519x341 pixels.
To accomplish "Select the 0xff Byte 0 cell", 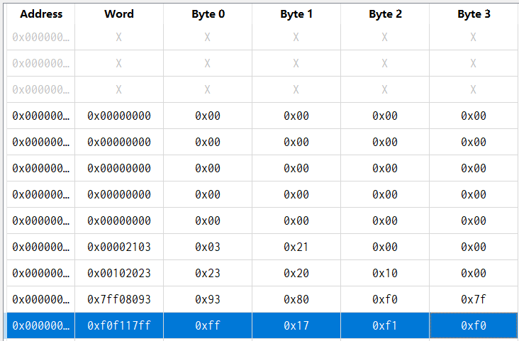I will [208, 326].
